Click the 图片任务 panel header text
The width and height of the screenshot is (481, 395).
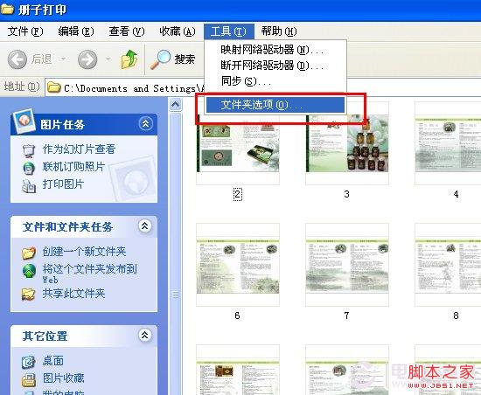pyautogui.click(x=62, y=124)
